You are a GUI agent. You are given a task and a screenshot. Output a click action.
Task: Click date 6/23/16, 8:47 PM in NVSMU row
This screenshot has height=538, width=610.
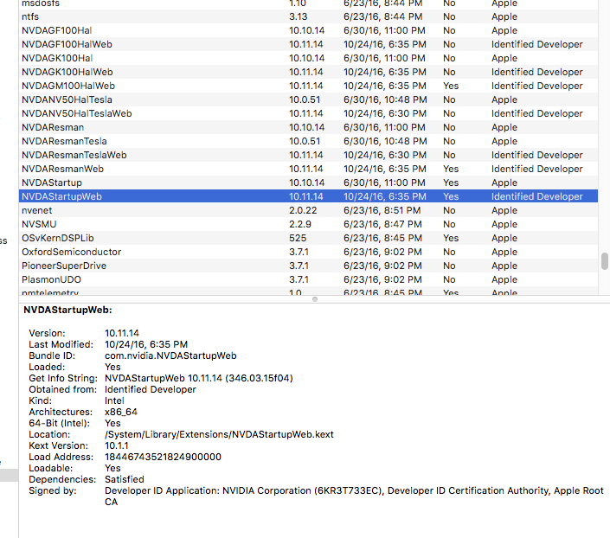tap(382, 225)
